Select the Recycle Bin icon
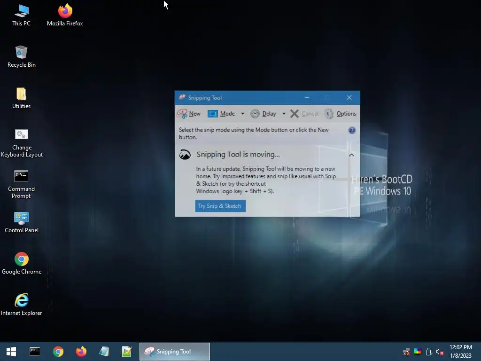The width and height of the screenshot is (481, 361). click(22, 57)
